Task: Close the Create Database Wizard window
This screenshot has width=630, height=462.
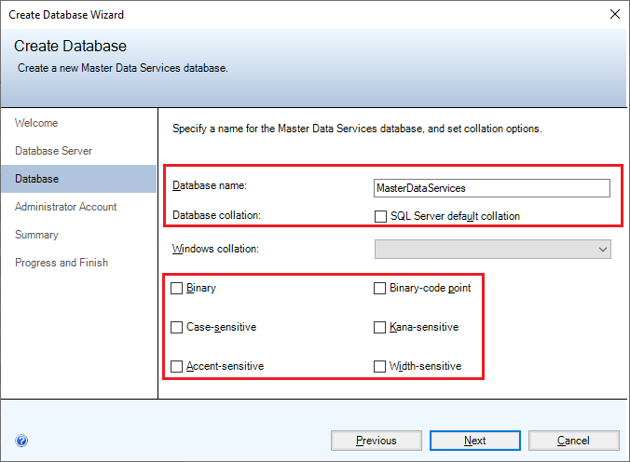Action: [x=614, y=14]
